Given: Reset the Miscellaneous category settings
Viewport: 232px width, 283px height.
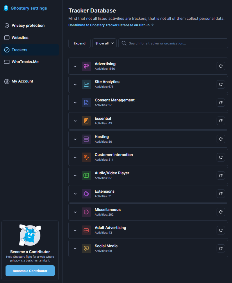Looking at the screenshot, I should tap(221, 212).
